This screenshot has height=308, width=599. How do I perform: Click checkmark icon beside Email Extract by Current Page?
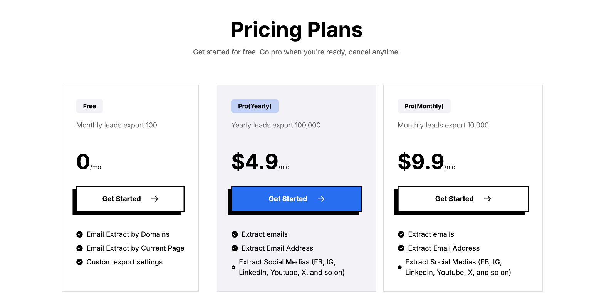click(79, 248)
